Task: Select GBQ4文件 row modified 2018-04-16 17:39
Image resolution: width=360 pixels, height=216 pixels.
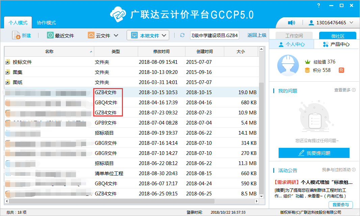Action: pyautogui.click(x=131, y=102)
